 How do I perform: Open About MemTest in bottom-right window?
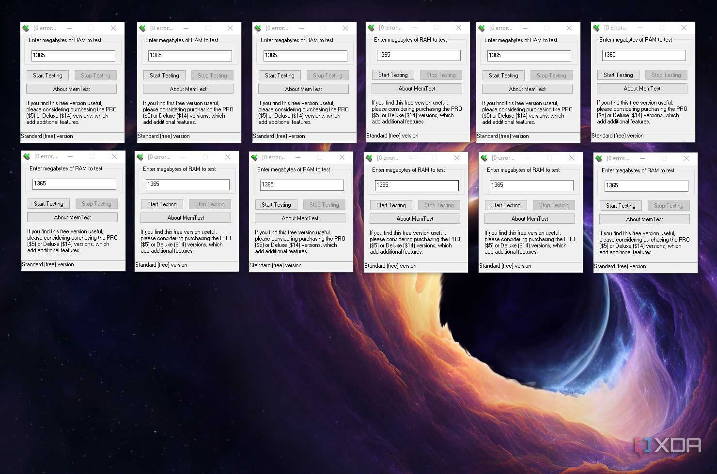pyautogui.click(x=644, y=219)
